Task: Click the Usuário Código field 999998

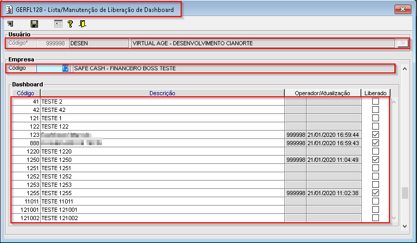Action: [52, 43]
